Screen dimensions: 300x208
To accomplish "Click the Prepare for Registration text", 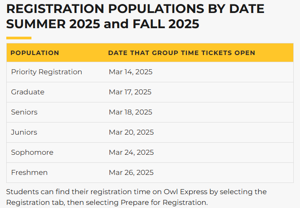I will tap(163, 202).
